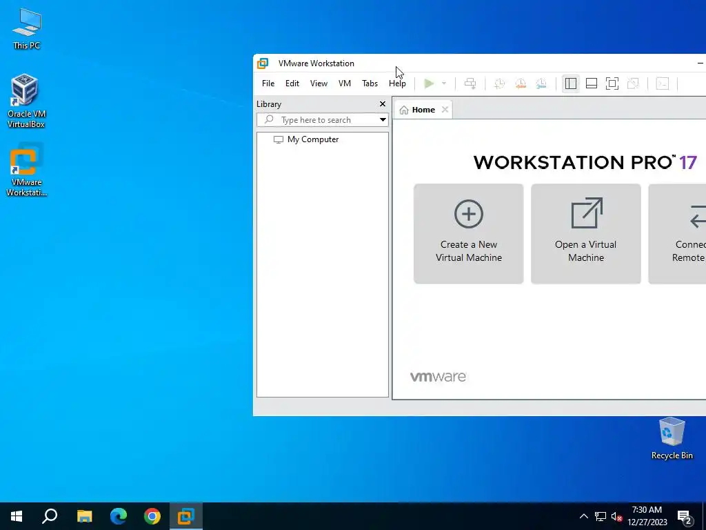Click the taskbar clock showing 7:30 AM

647,516
